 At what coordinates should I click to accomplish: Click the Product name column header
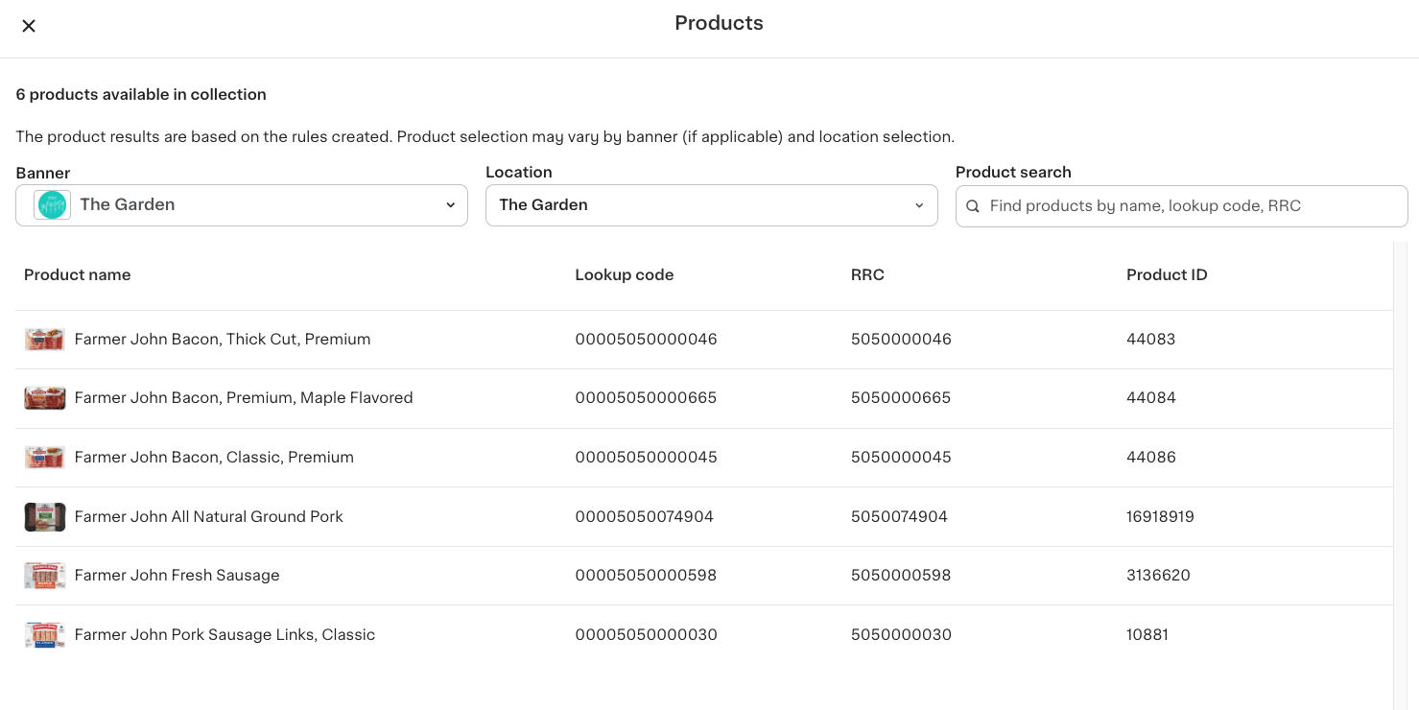coord(78,275)
